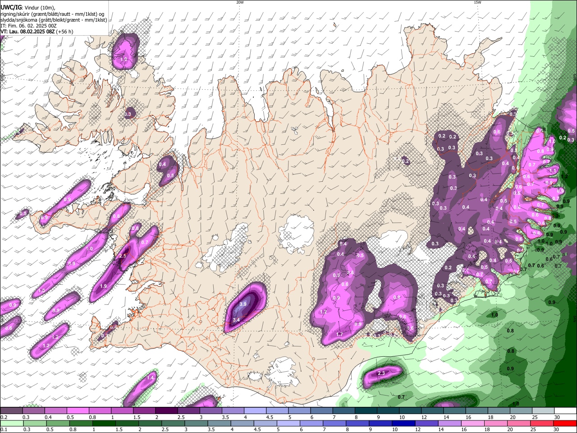
Task: Pick the top legend swatch starting at 8
Action: coord(366,411)
